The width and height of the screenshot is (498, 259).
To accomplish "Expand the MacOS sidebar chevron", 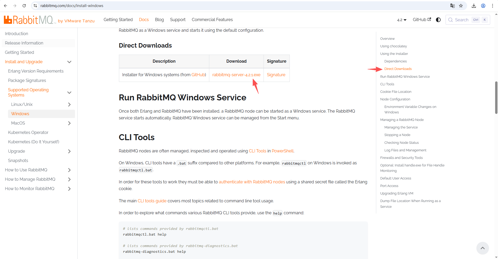I will point(69,123).
